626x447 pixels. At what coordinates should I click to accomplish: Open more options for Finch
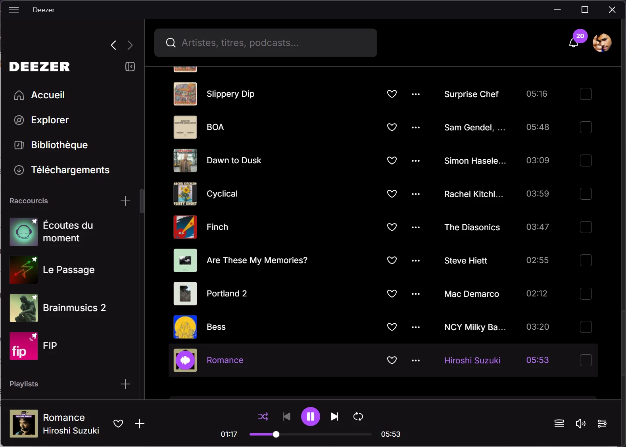click(416, 227)
